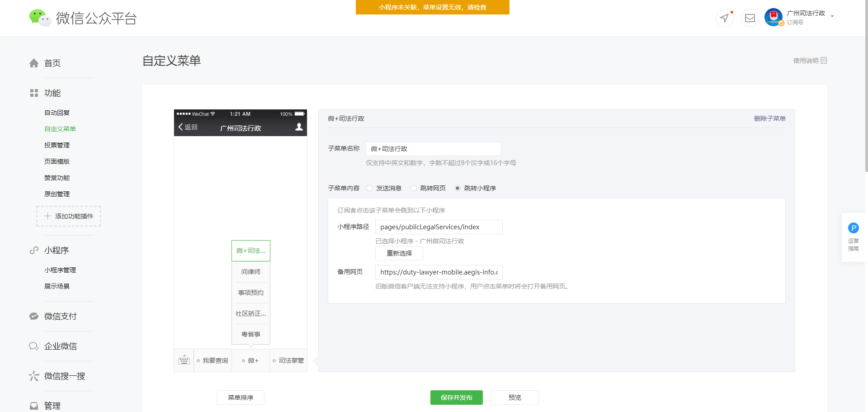Open 企业微信 sidebar section
The height and width of the screenshot is (412, 868).
coord(61,346)
